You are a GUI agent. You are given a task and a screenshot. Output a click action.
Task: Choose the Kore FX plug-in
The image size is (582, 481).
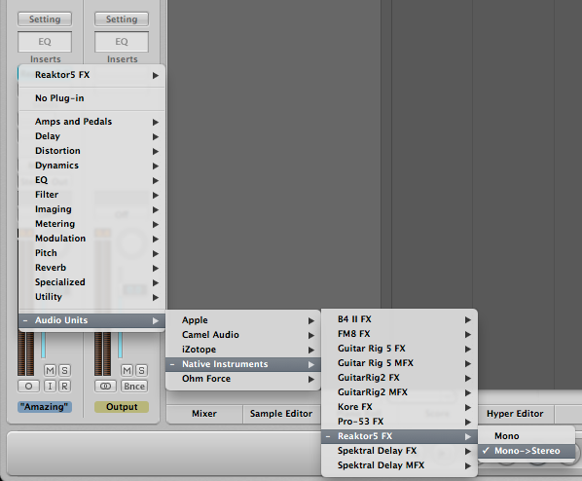click(399, 407)
